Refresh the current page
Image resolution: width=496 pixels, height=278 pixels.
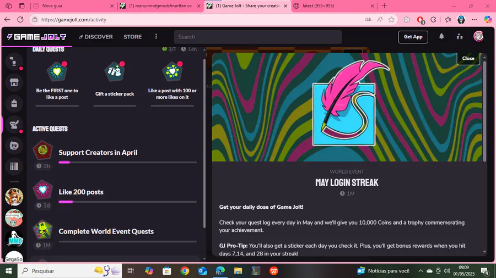point(20,20)
